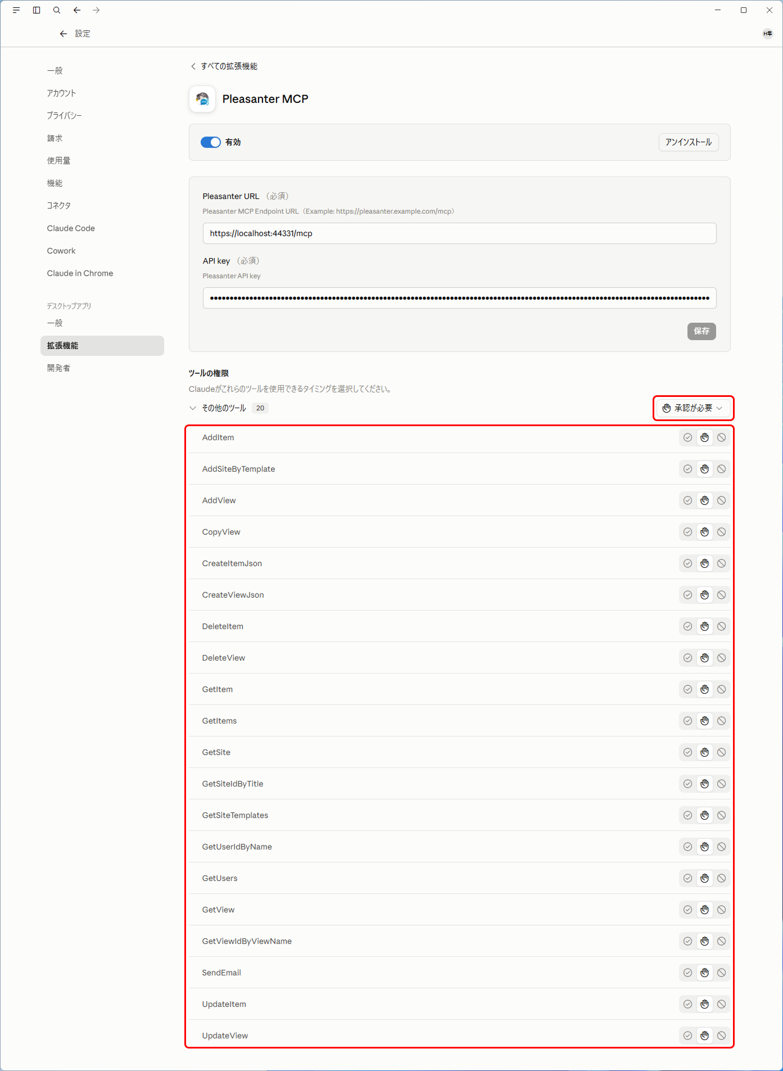This screenshot has height=1071, width=783.
Task: Block the DeleteItem tool (ban icon)
Action: (721, 626)
